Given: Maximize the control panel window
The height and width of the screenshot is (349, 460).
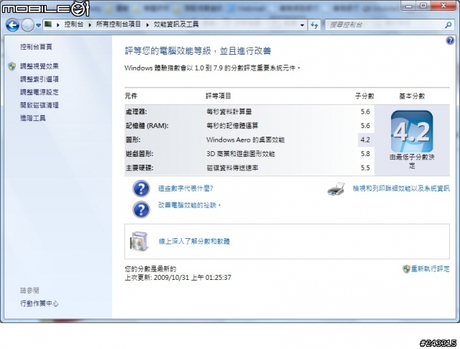Looking at the screenshot, I should point(423,6).
